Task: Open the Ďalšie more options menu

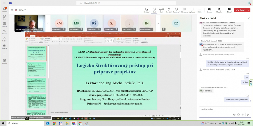Action: coord(199,10)
